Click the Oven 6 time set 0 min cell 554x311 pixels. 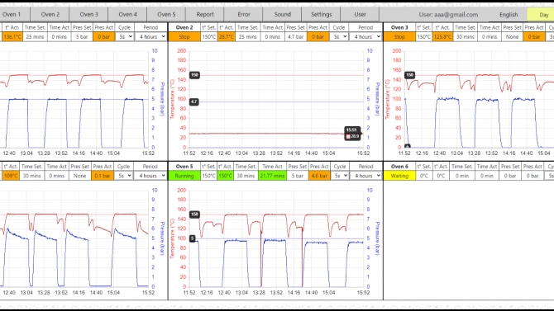pyautogui.click(x=461, y=176)
